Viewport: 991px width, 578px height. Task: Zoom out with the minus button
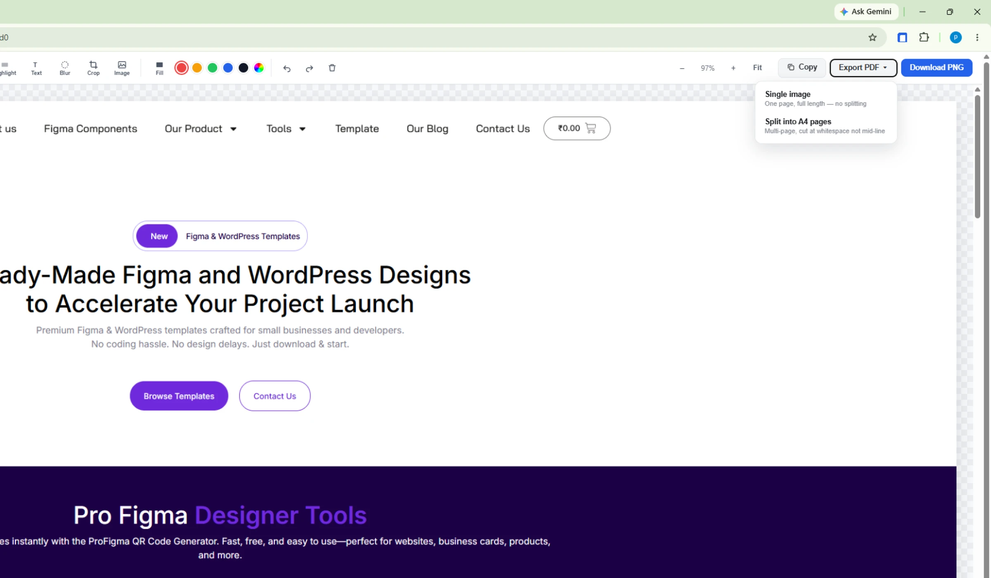point(682,68)
